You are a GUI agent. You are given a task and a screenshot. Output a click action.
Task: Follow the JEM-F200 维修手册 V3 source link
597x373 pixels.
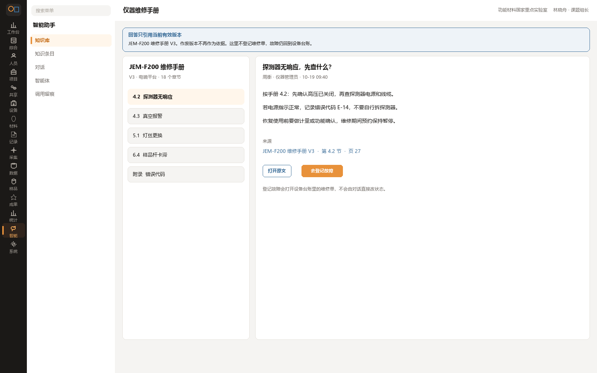click(x=288, y=151)
